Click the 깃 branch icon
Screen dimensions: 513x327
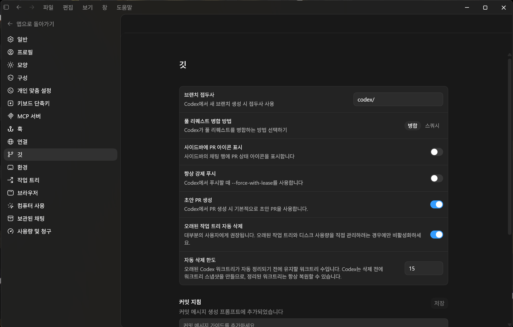coord(10,155)
